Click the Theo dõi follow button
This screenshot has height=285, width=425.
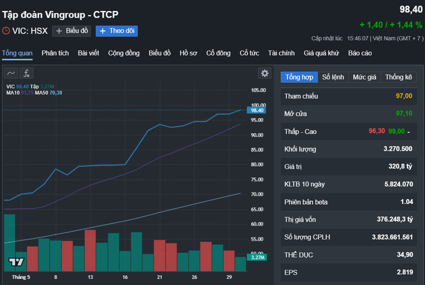tap(117, 31)
